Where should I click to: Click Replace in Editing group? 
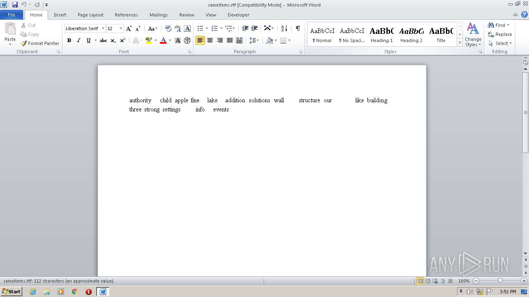click(500, 34)
